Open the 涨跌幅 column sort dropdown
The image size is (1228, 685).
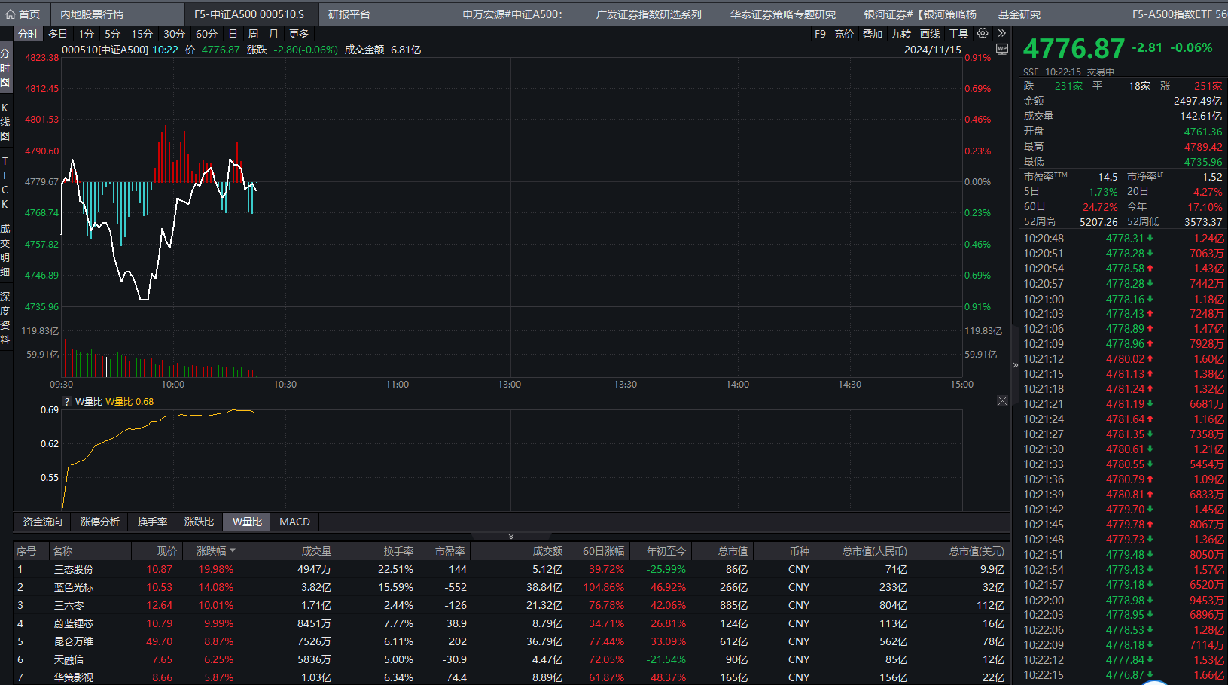[x=212, y=551]
